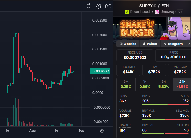Click the buys versus sells bar
This screenshot has height=138, width=191.
165,105
